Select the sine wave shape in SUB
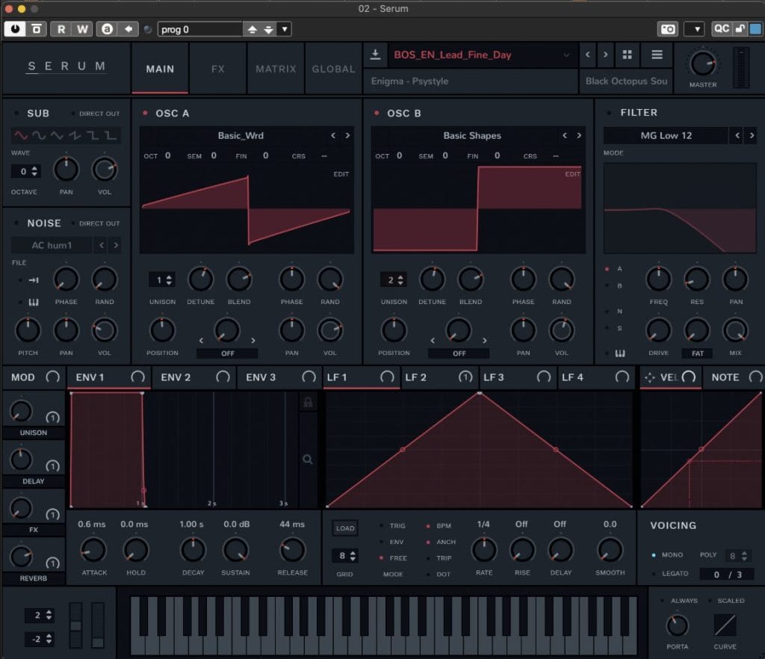This screenshot has width=765, height=659. (20, 135)
